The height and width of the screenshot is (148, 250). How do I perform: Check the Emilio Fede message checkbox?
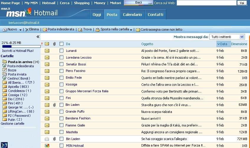(x=61, y=78)
